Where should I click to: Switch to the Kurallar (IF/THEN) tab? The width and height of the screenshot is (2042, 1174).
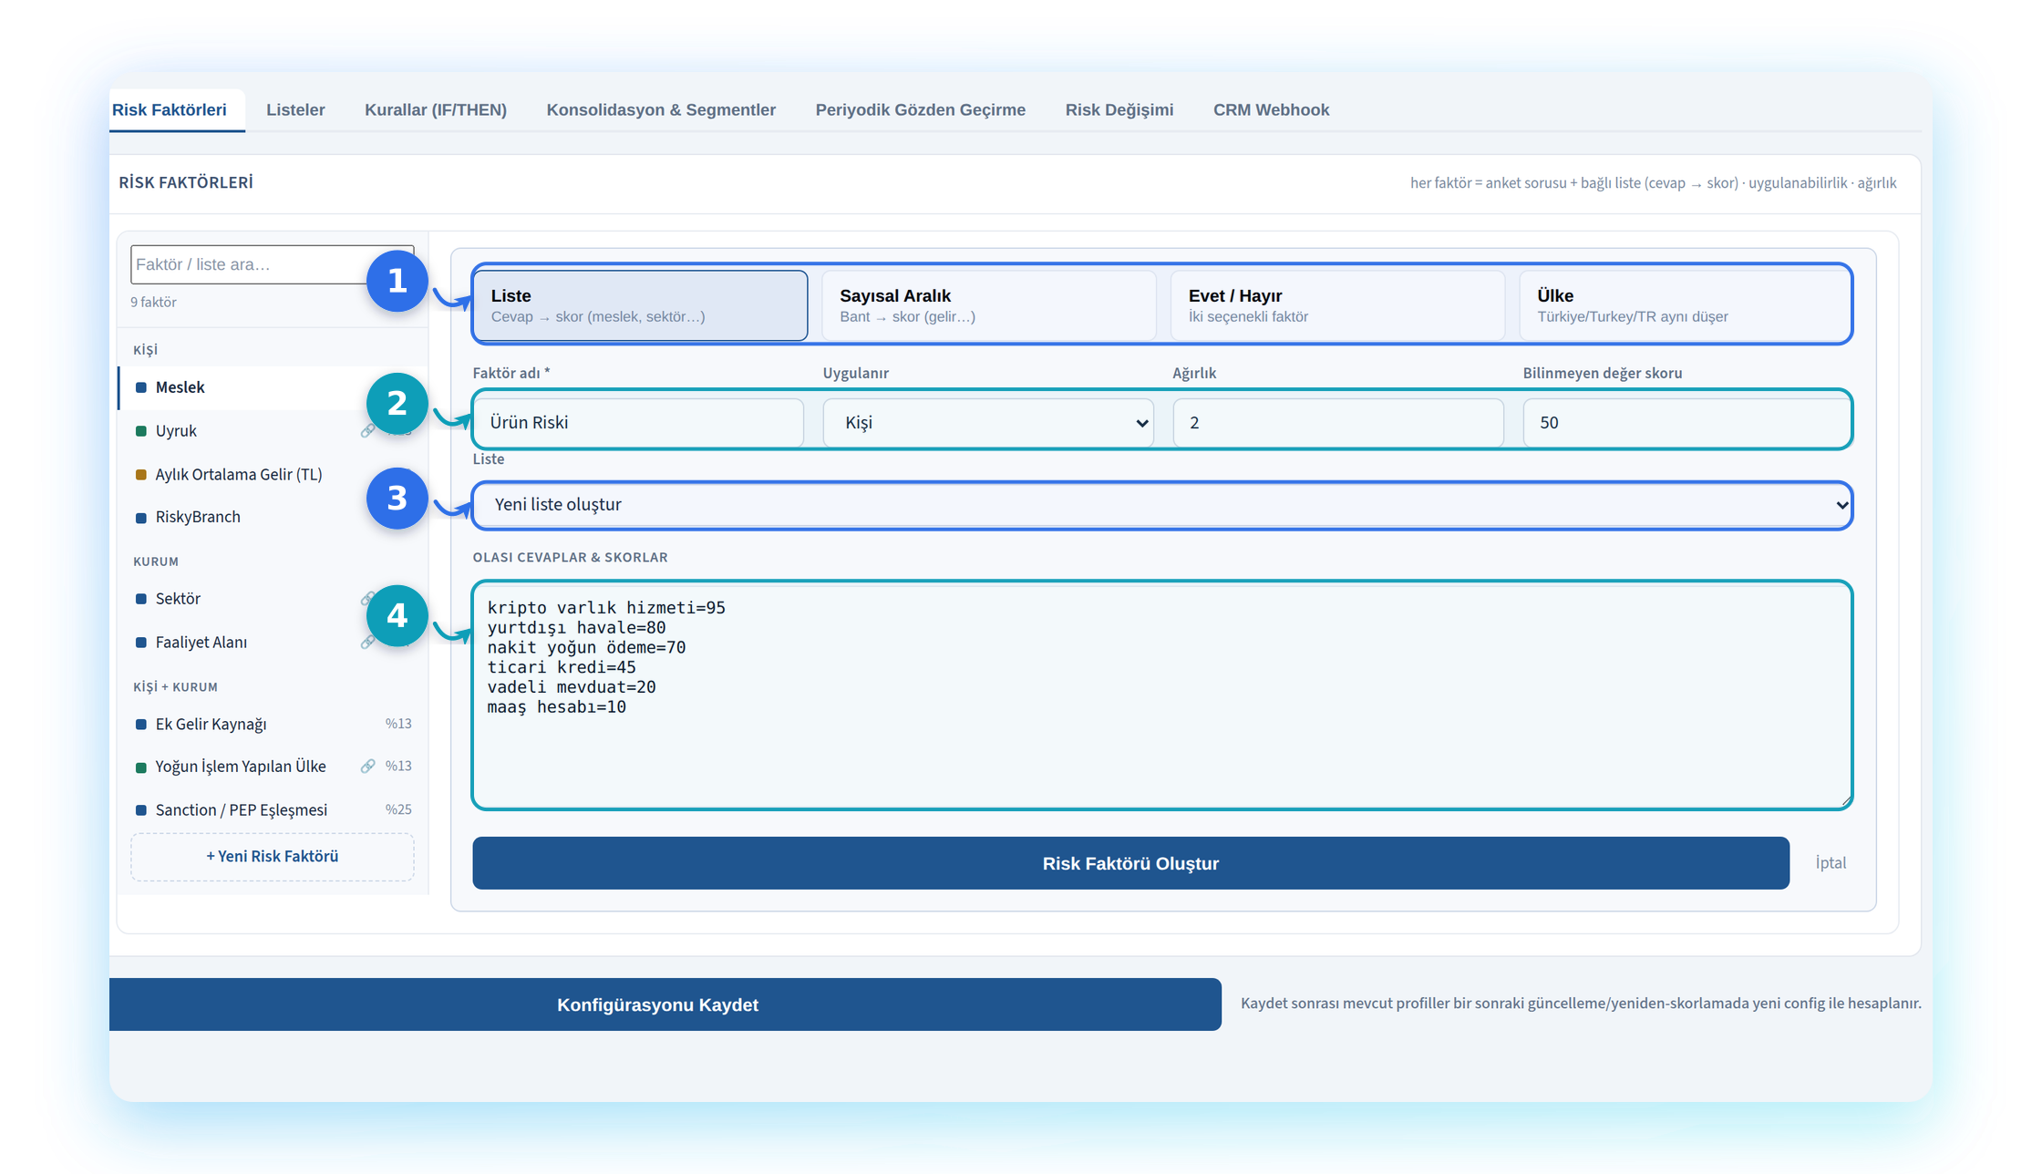(436, 110)
